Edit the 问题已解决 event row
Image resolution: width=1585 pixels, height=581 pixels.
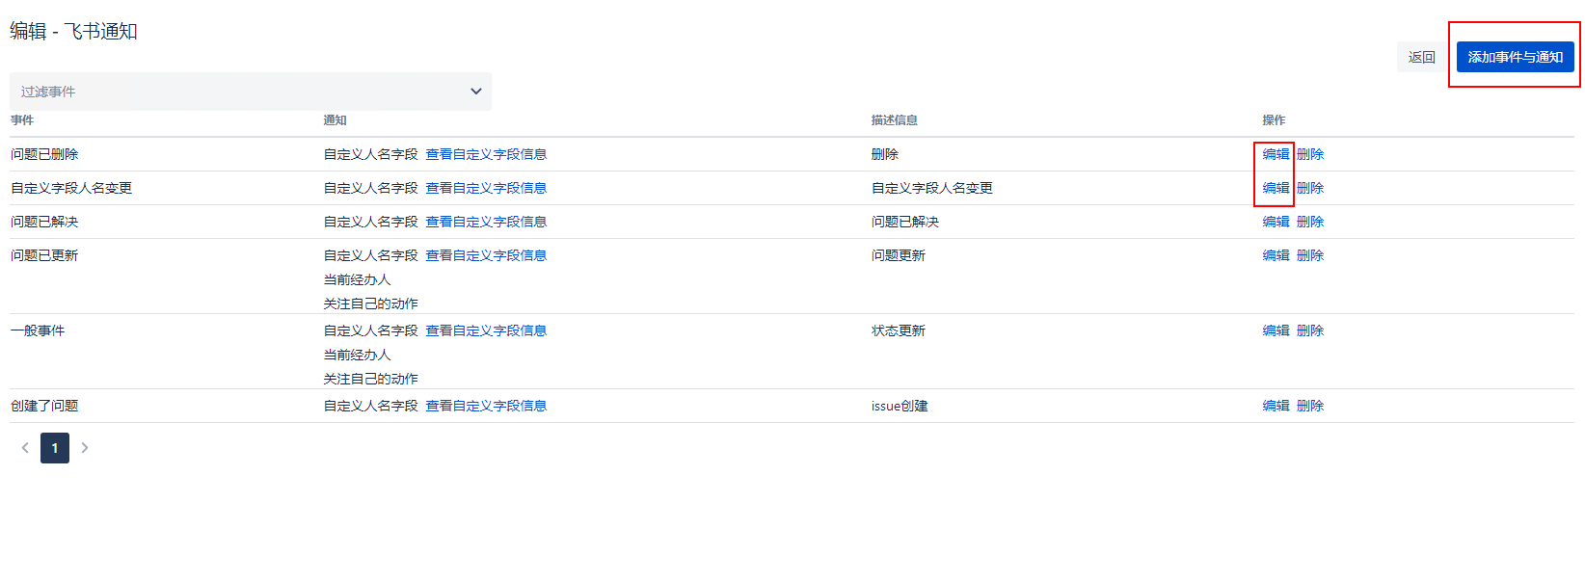tap(1276, 222)
